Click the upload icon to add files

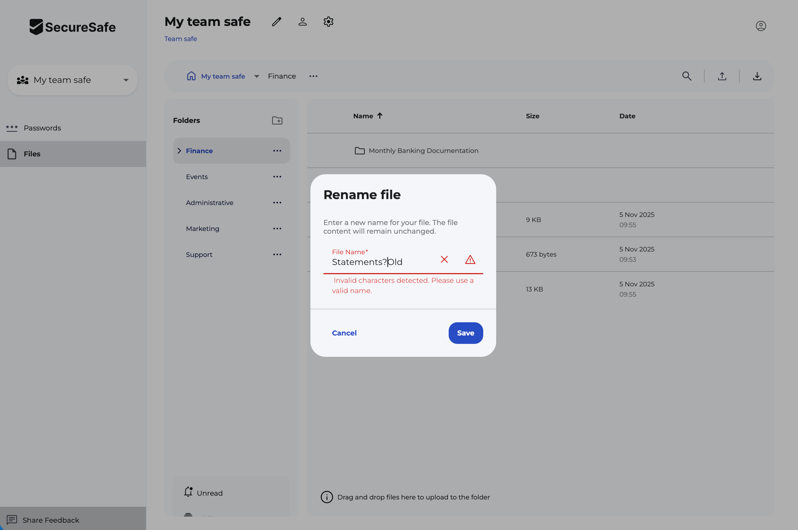pos(722,76)
